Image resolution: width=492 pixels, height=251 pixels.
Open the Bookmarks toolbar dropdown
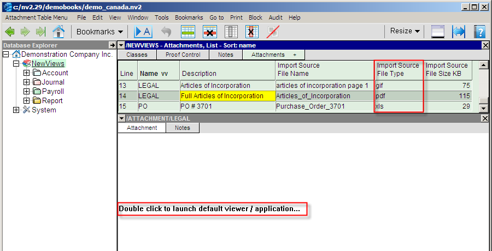pos(99,32)
